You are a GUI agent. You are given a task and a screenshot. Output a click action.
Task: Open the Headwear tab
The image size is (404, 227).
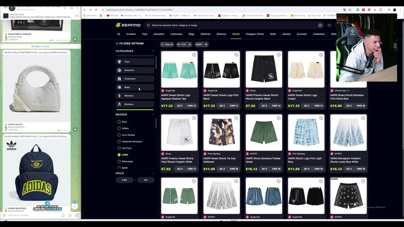click(319, 34)
